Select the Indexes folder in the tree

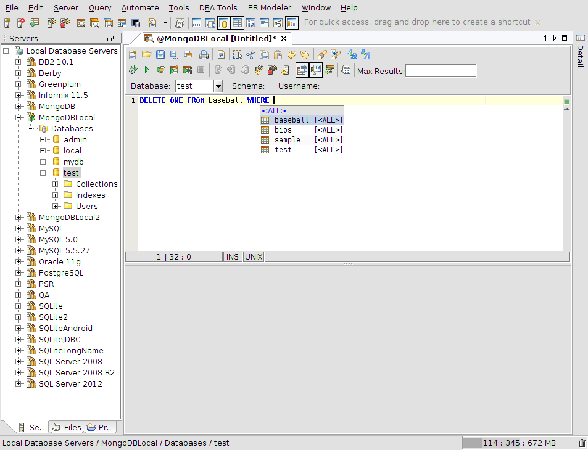coord(90,195)
